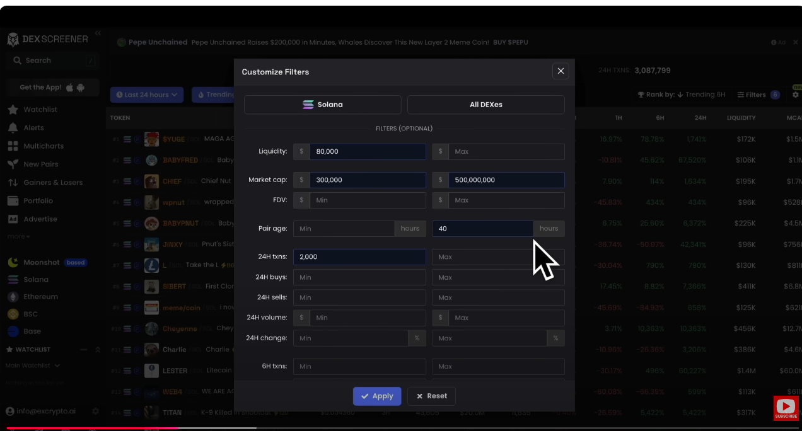Viewport: 802px width, 431px height.
Task: Apply the customized filters
Action: coord(377,396)
